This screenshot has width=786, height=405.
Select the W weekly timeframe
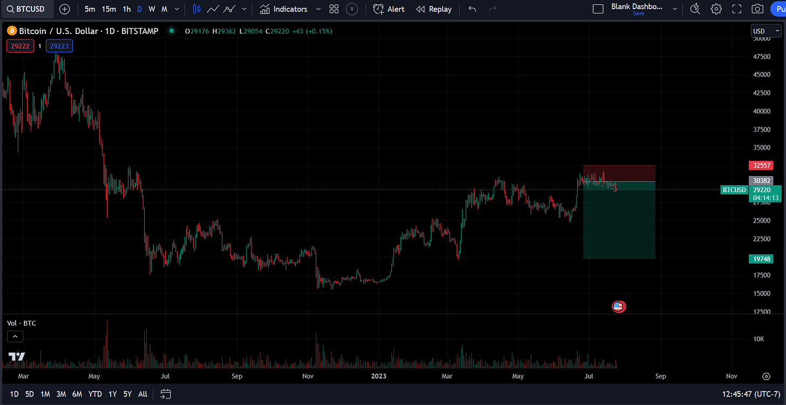point(152,9)
